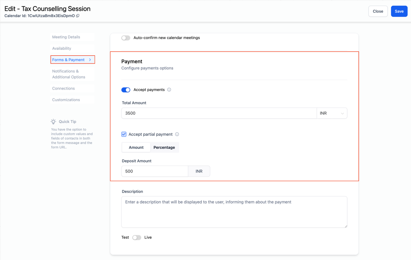Navigate to Connections section
The width and height of the screenshot is (411, 260).
(x=63, y=89)
